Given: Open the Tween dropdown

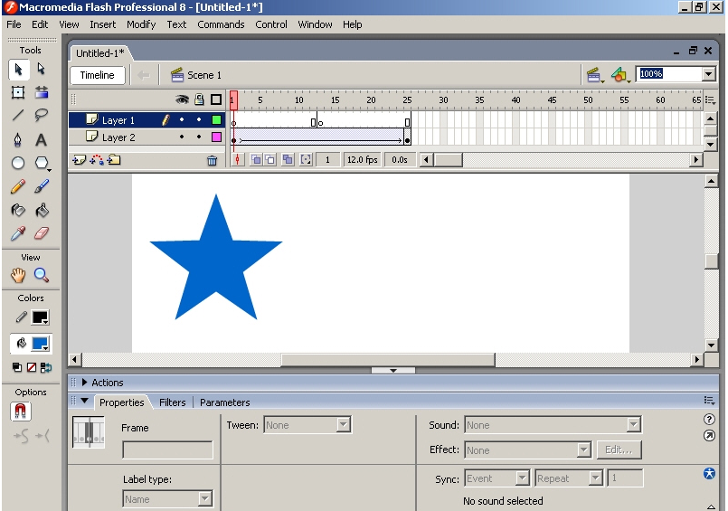Looking at the screenshot, I should click(343, 425).
